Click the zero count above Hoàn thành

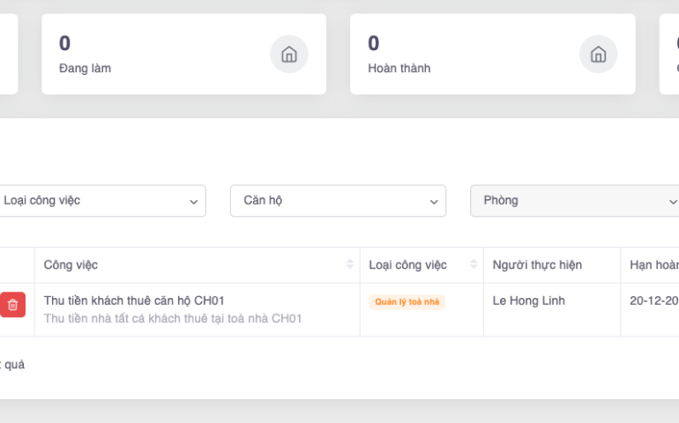coord(373,43)
